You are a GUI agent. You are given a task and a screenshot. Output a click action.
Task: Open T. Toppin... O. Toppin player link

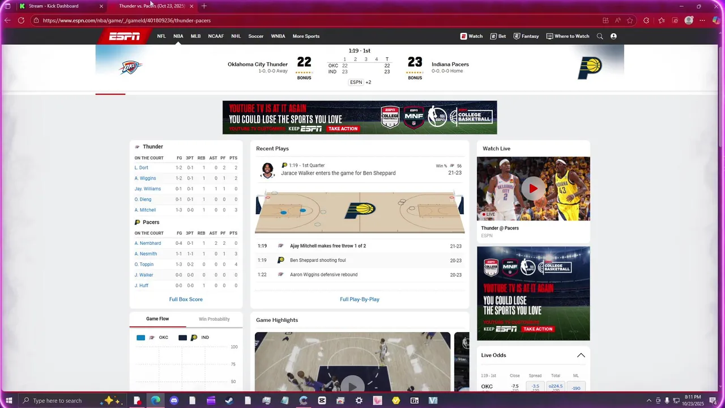pos(144,265)
